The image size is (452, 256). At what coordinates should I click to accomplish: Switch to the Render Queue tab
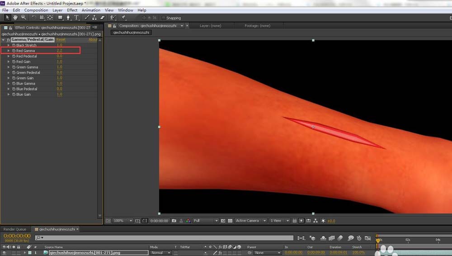click(15, 229)
